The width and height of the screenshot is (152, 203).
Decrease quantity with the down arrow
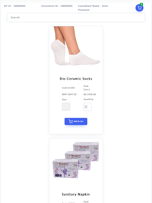click(x=86, y=107)
